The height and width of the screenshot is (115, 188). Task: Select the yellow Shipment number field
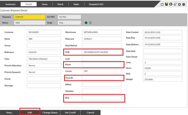click(x=29, y=17)
